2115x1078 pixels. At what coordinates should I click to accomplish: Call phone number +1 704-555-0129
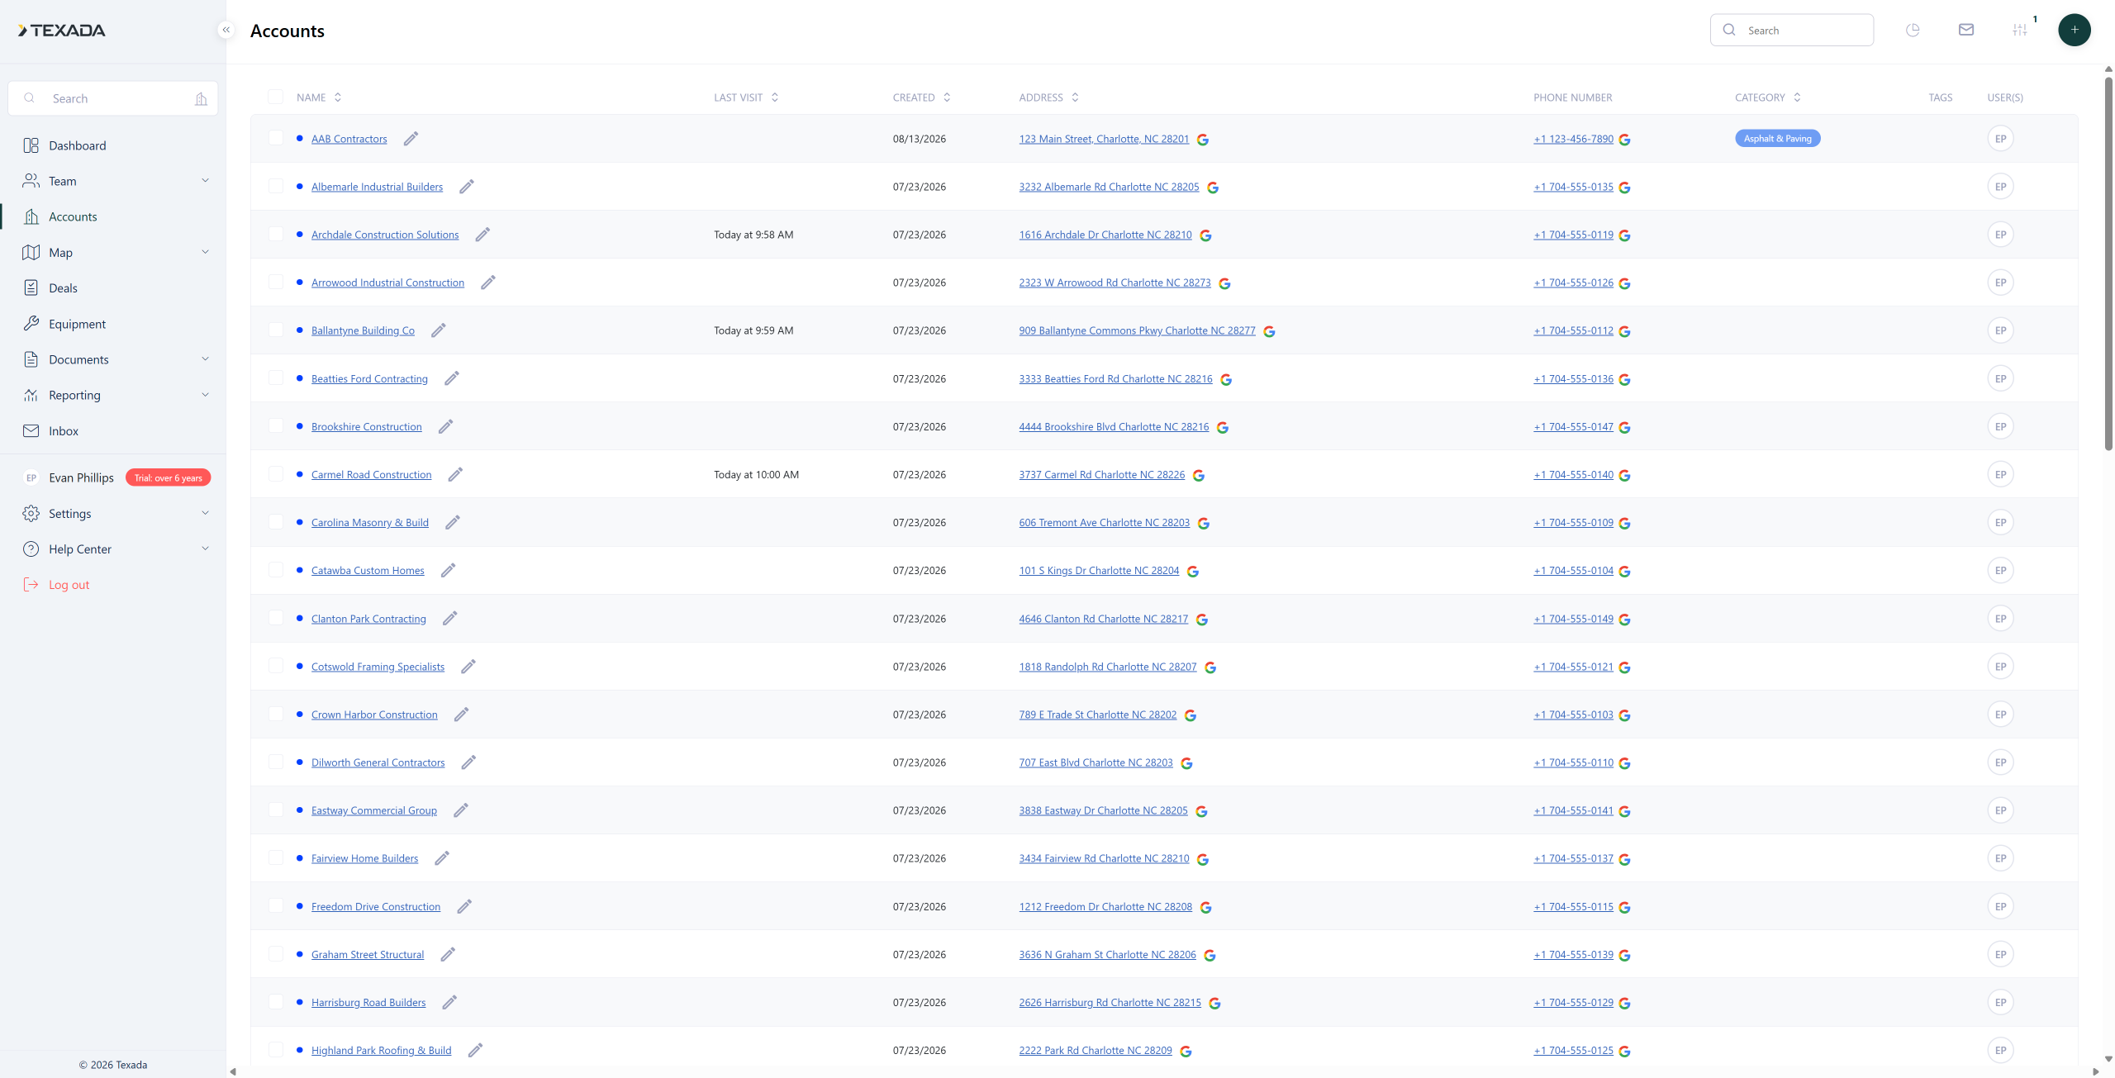coord(1573,1002)
